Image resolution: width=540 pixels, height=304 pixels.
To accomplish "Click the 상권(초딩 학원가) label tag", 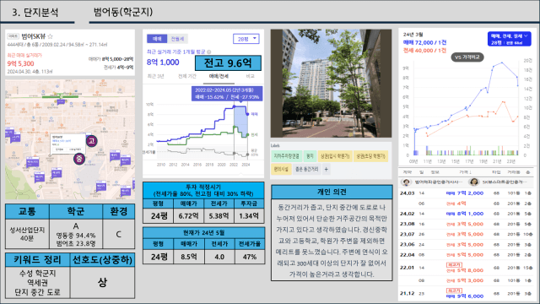I will point(370,156).
